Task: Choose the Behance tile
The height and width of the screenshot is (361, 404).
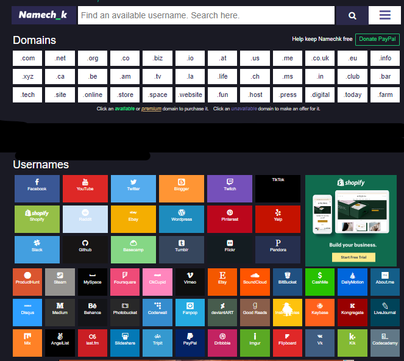Action: pyautogui.click(x=93, y=313)
